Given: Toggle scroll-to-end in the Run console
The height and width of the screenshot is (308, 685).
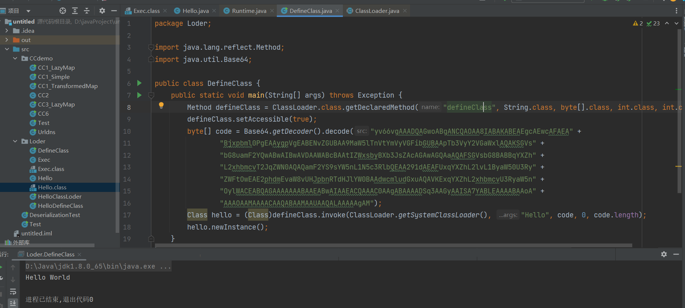Looking at the screenshot, I should pos(13,303).
